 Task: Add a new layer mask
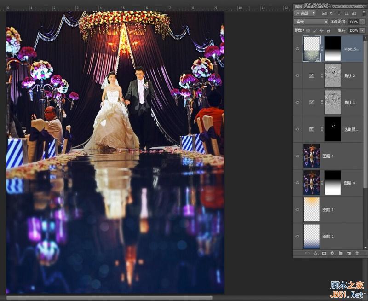(324, 253)
